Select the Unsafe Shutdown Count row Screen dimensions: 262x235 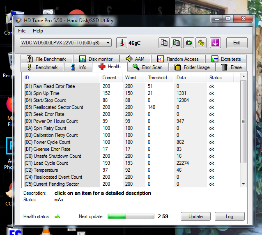(131, 156)
